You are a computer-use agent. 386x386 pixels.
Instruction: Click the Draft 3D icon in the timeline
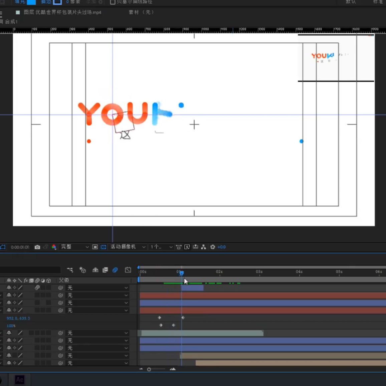[x=83, y=270]
